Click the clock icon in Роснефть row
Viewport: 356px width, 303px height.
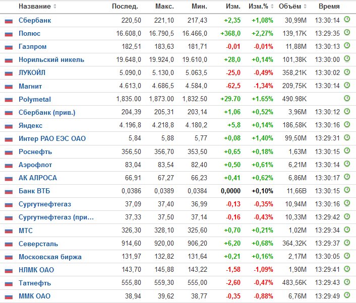click(x=347, y=150)
